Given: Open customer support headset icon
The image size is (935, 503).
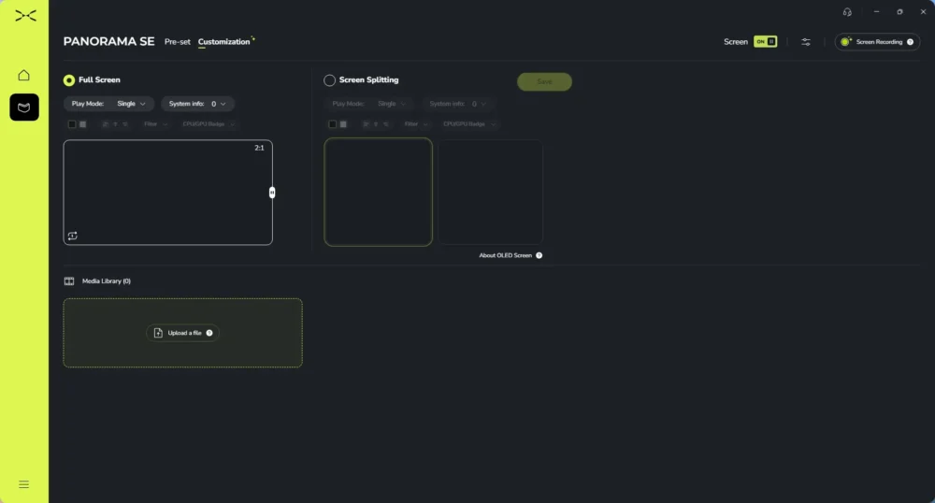Looking at the screenshot, I should (847, 12).
